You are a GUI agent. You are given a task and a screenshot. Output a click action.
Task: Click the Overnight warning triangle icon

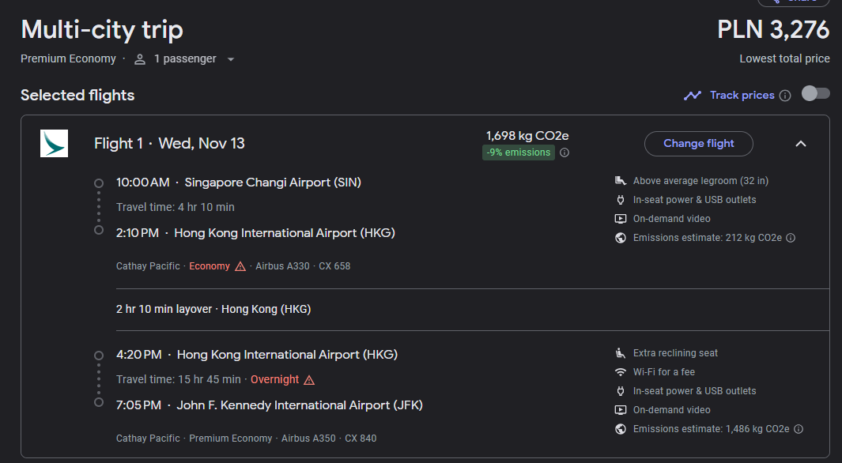(309, 380)
